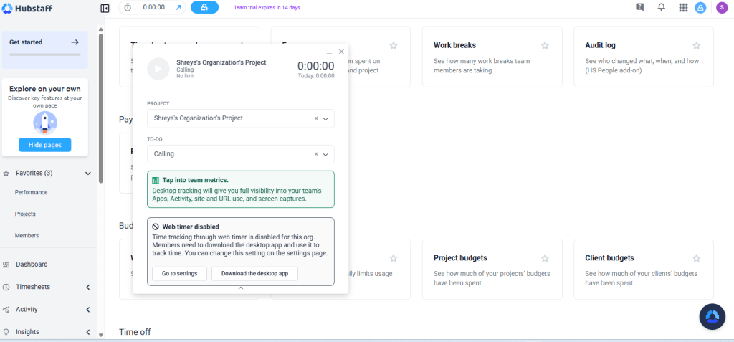734x342 pixels.
Task: Expand the To-do Calling dropdown
Action: (x=326, y=154)
